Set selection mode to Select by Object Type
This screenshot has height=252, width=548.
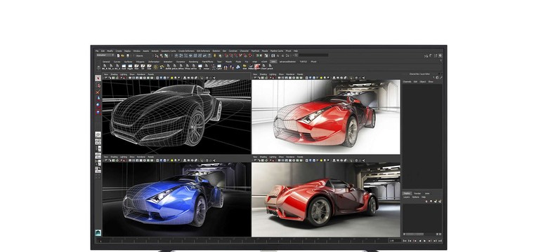click(161, 56)
